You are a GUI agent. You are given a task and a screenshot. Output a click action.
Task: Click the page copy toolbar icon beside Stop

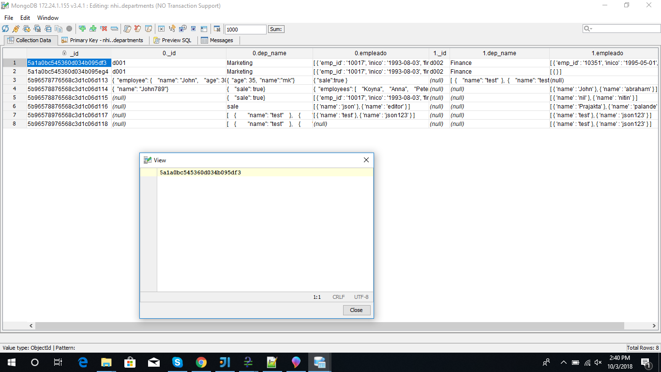coord(59,29)
